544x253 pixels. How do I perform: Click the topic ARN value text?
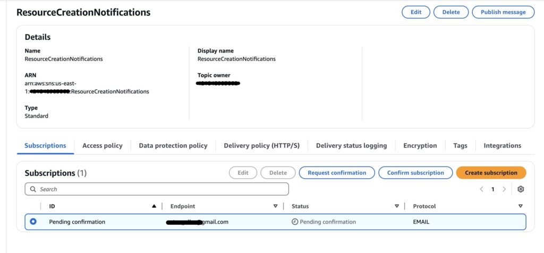tap(87, 88)
